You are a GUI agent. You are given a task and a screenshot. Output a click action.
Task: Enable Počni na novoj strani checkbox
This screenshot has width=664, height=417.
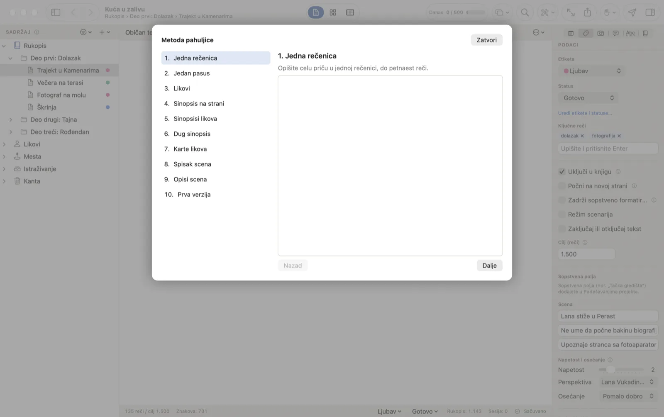point(562,186)
